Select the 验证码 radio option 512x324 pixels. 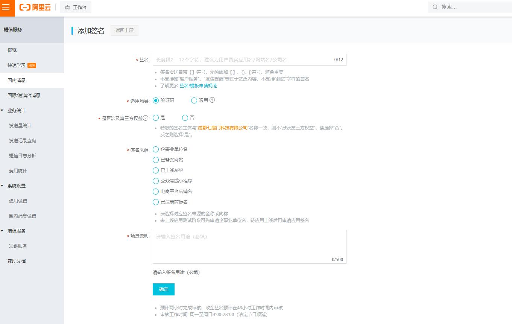tap(156, 100)
